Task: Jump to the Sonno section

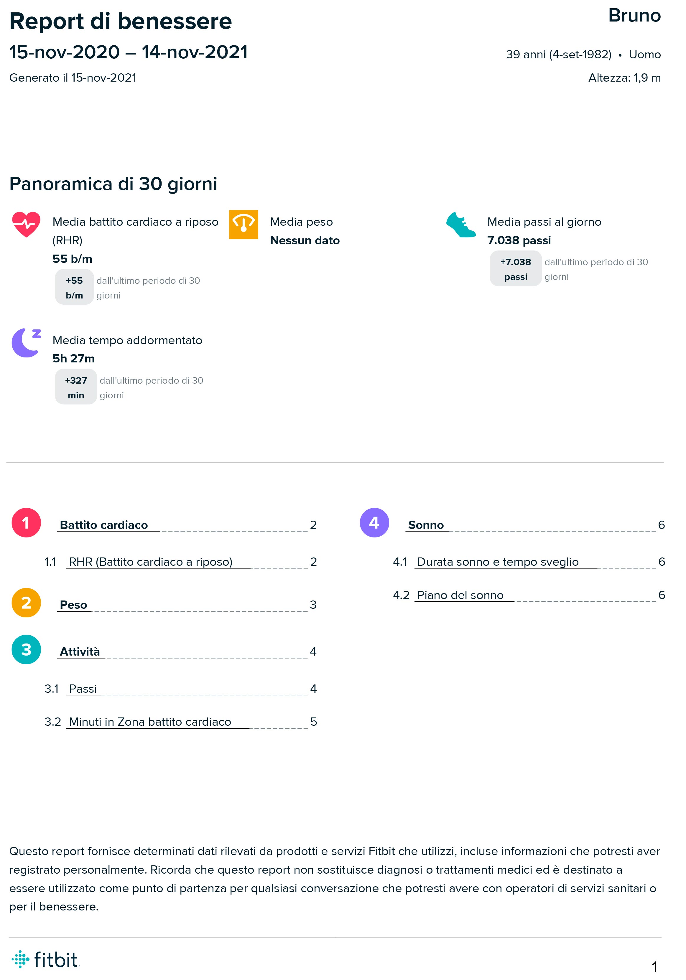Action: pyautogui.click(x=426, y=525)
